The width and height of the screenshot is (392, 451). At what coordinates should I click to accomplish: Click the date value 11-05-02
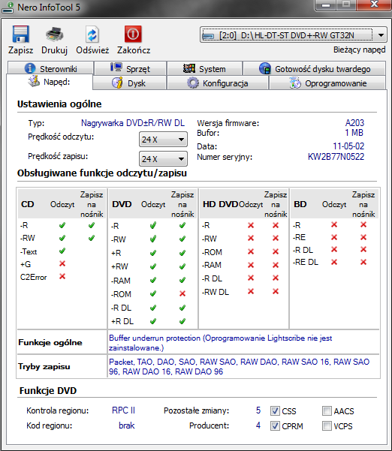(348, 146)
